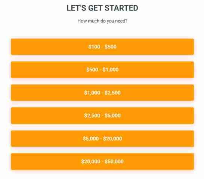204x179 pixels.
Task: Click the third orange button, $1,000 - $2,500
Action: [x=102, y=93]
